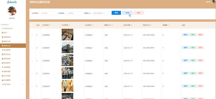Click the large admin avatar in sidebar
Image resolution: width=216 pixels, height=99 pixels.
tap(12, 11)
